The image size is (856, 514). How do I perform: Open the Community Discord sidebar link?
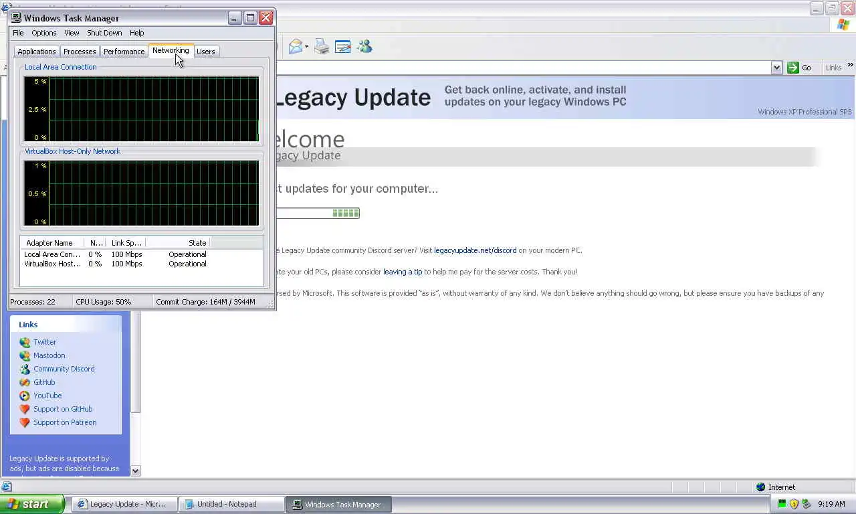click(x=64, y=369)
